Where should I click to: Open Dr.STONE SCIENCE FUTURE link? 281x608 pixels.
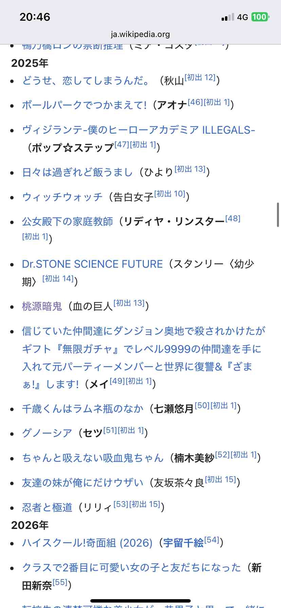coord(92,264)
